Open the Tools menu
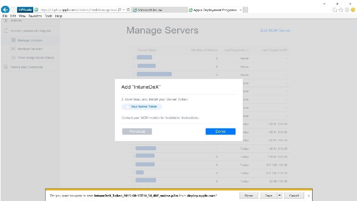This screenshot has width=357, height=201. click(48, 16)
